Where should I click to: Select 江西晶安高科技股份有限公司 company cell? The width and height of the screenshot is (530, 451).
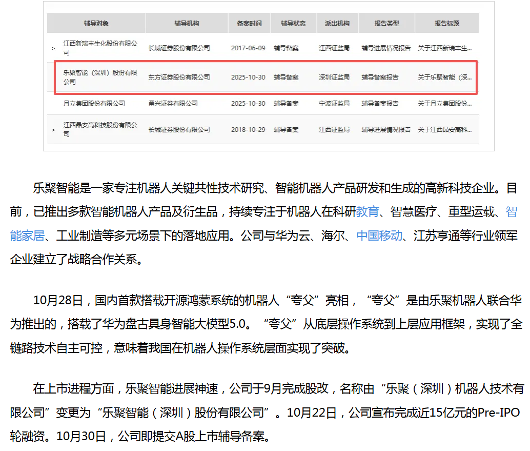click(100, 130)
